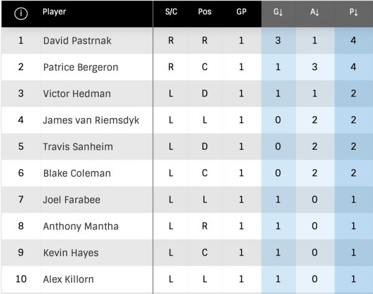Screen dimensions: 373x294
Task: Sort table by Assists column
Action: [316, 12]
